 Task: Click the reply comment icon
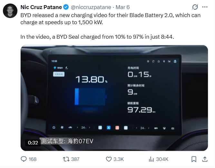[24, 159]
